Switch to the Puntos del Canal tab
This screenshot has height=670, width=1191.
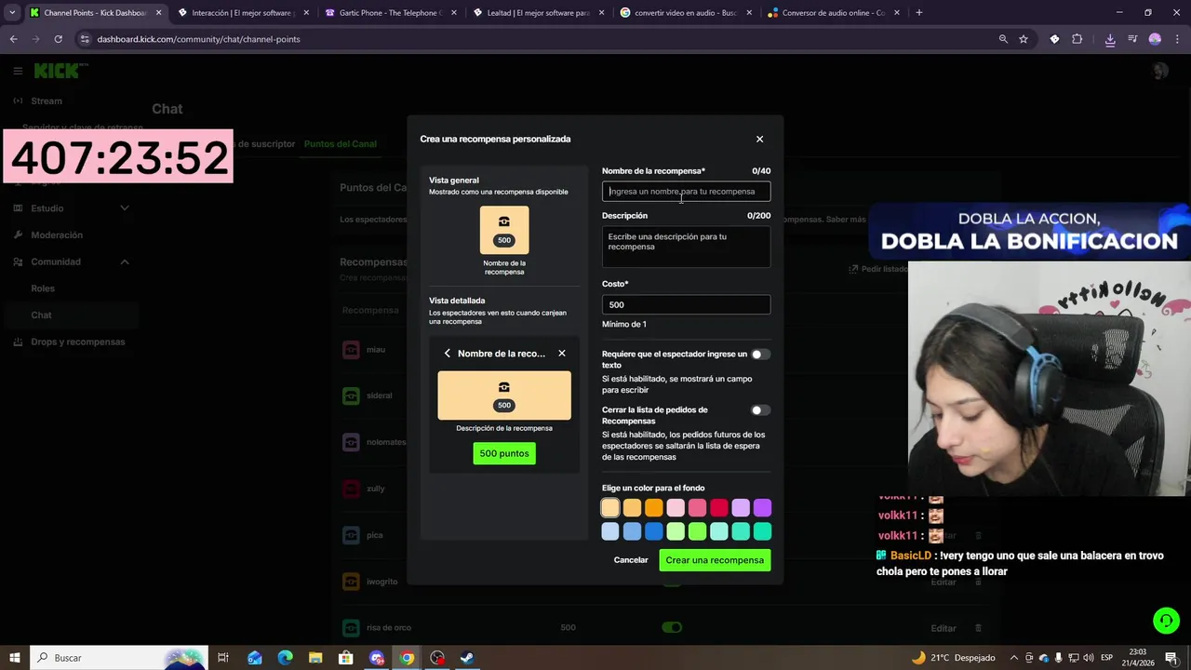341,144
